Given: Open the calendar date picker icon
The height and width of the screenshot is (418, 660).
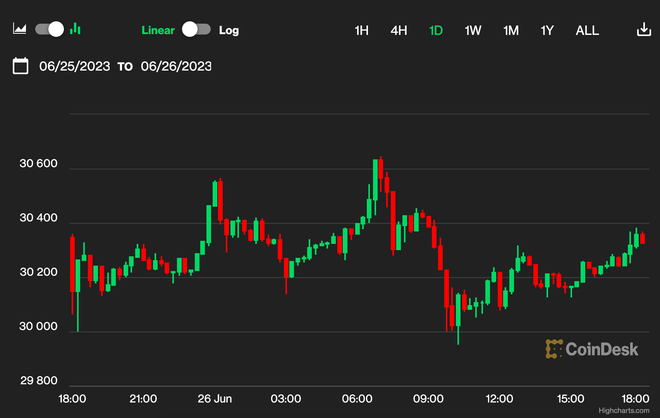Looking at the screenshot, I should (21, 66).
